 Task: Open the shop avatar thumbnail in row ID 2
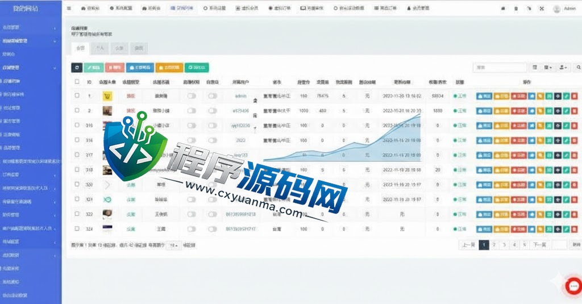point(107,111)
